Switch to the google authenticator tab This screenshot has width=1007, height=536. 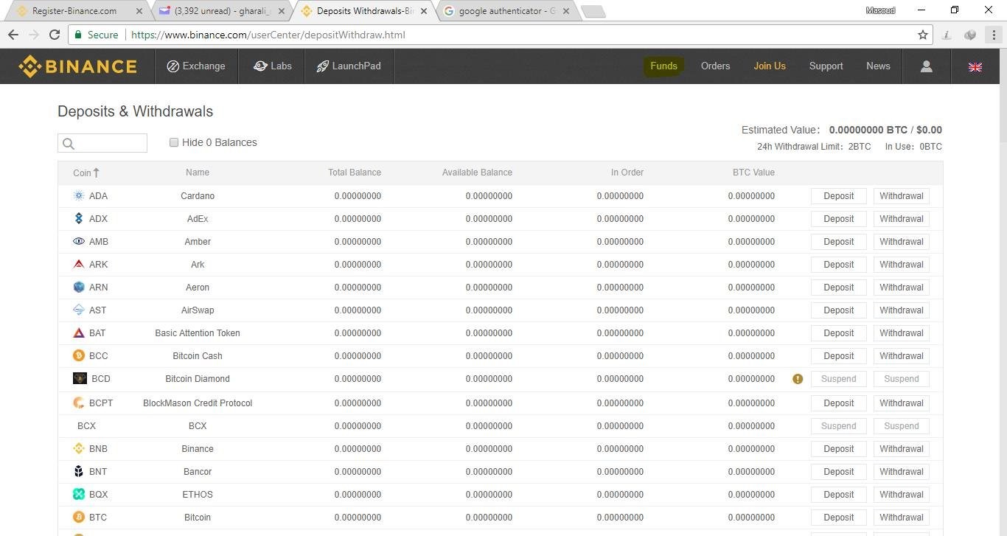507,11
